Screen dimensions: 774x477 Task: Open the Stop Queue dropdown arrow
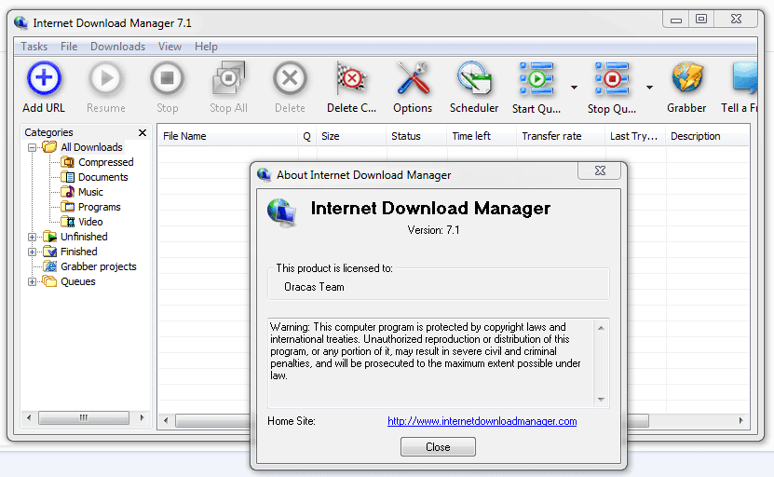(649, 88)
